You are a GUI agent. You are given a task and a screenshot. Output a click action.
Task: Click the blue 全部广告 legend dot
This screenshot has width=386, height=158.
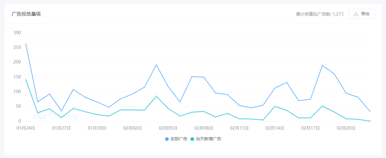pos(167,139)
